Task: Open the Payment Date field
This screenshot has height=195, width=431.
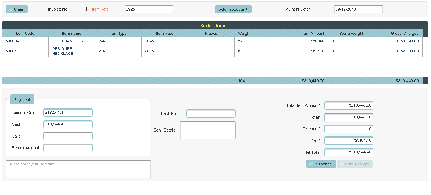Action: [x=358, y=9]
